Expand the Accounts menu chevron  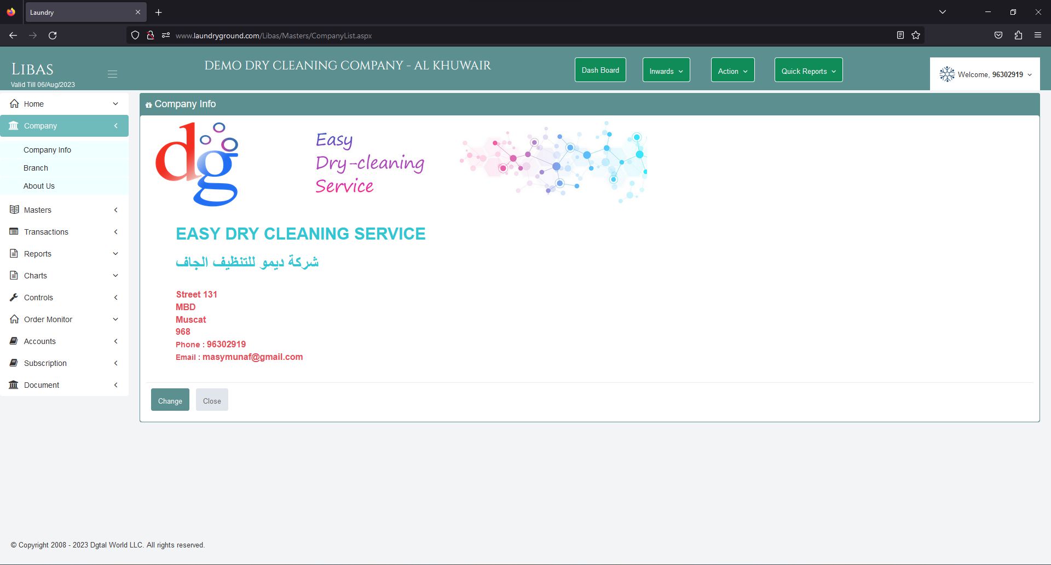click(116, 341)
